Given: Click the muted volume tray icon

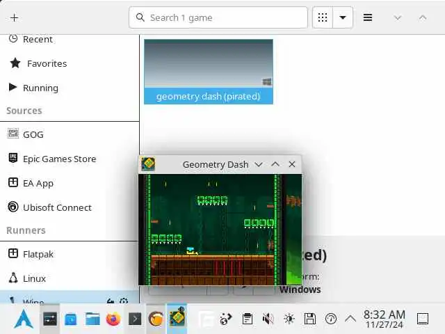Looking at the screenshot, I should pyautogui.click(x=268, y=319).
